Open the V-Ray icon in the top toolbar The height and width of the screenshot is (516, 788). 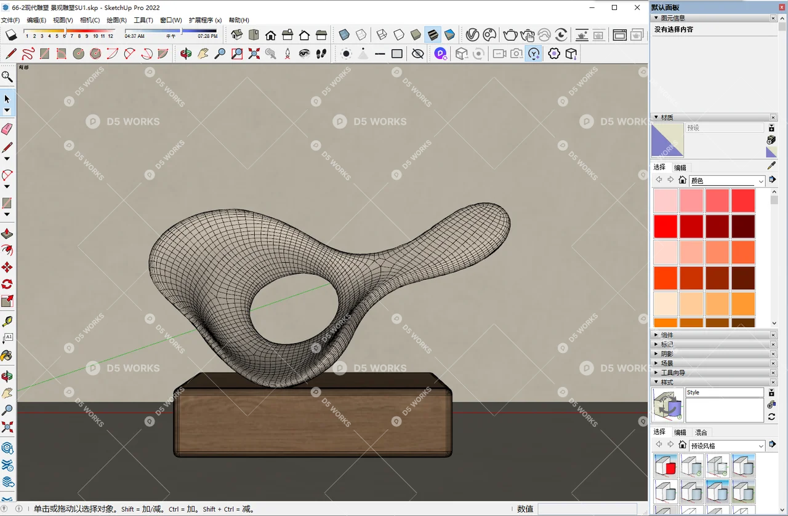click(472, 35)
